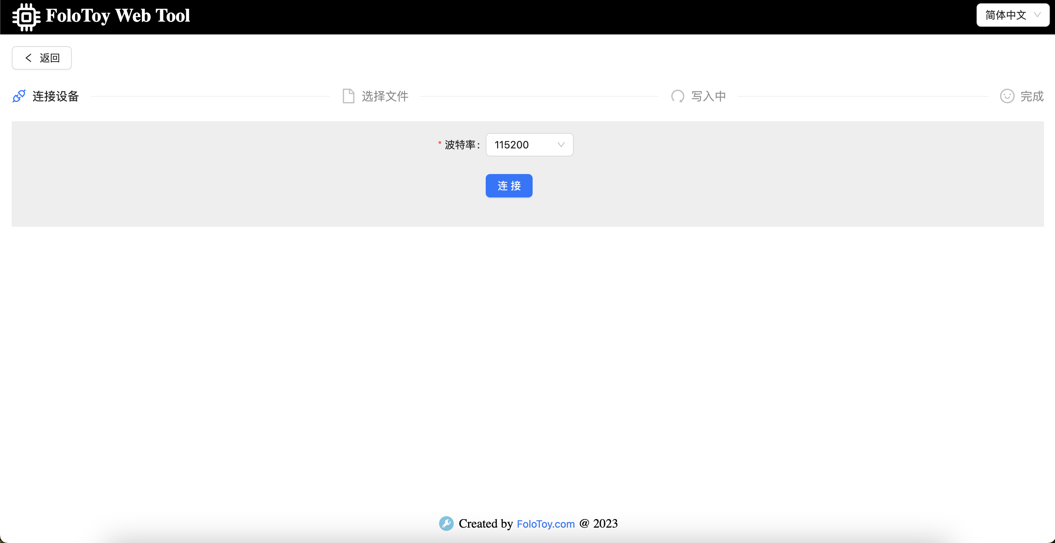Click the 返回 button
The height and width of the screenshot is (543, 1055).
pos(41,58)
